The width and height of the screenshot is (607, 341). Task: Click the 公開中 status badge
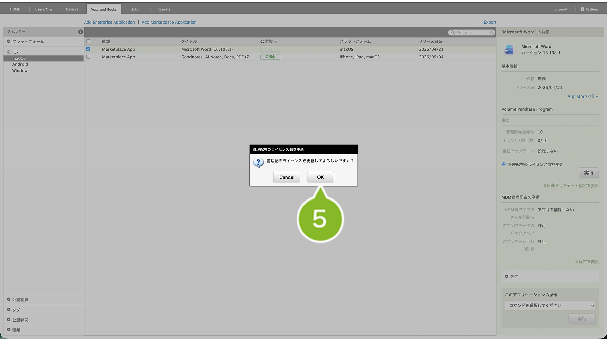point(270,57)
